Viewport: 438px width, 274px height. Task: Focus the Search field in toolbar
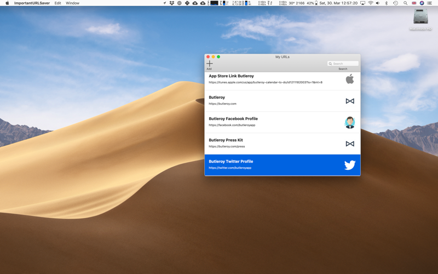tap(345, 64)
